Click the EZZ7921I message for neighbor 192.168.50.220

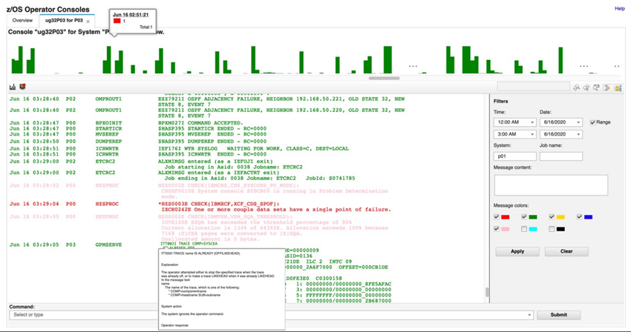pyautogui.click(x=281, y=113)
